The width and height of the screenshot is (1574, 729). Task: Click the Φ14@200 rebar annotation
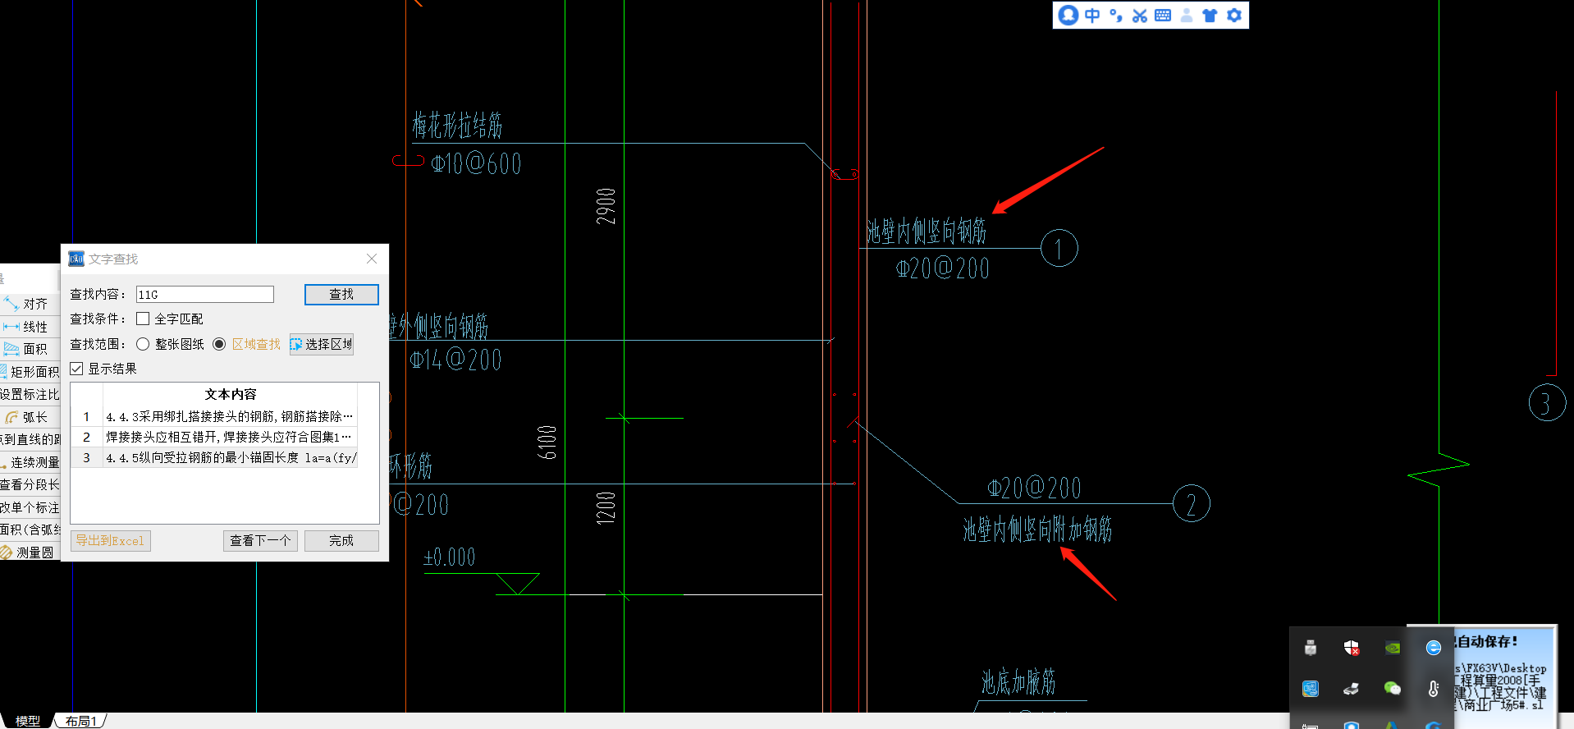[456, 360]
